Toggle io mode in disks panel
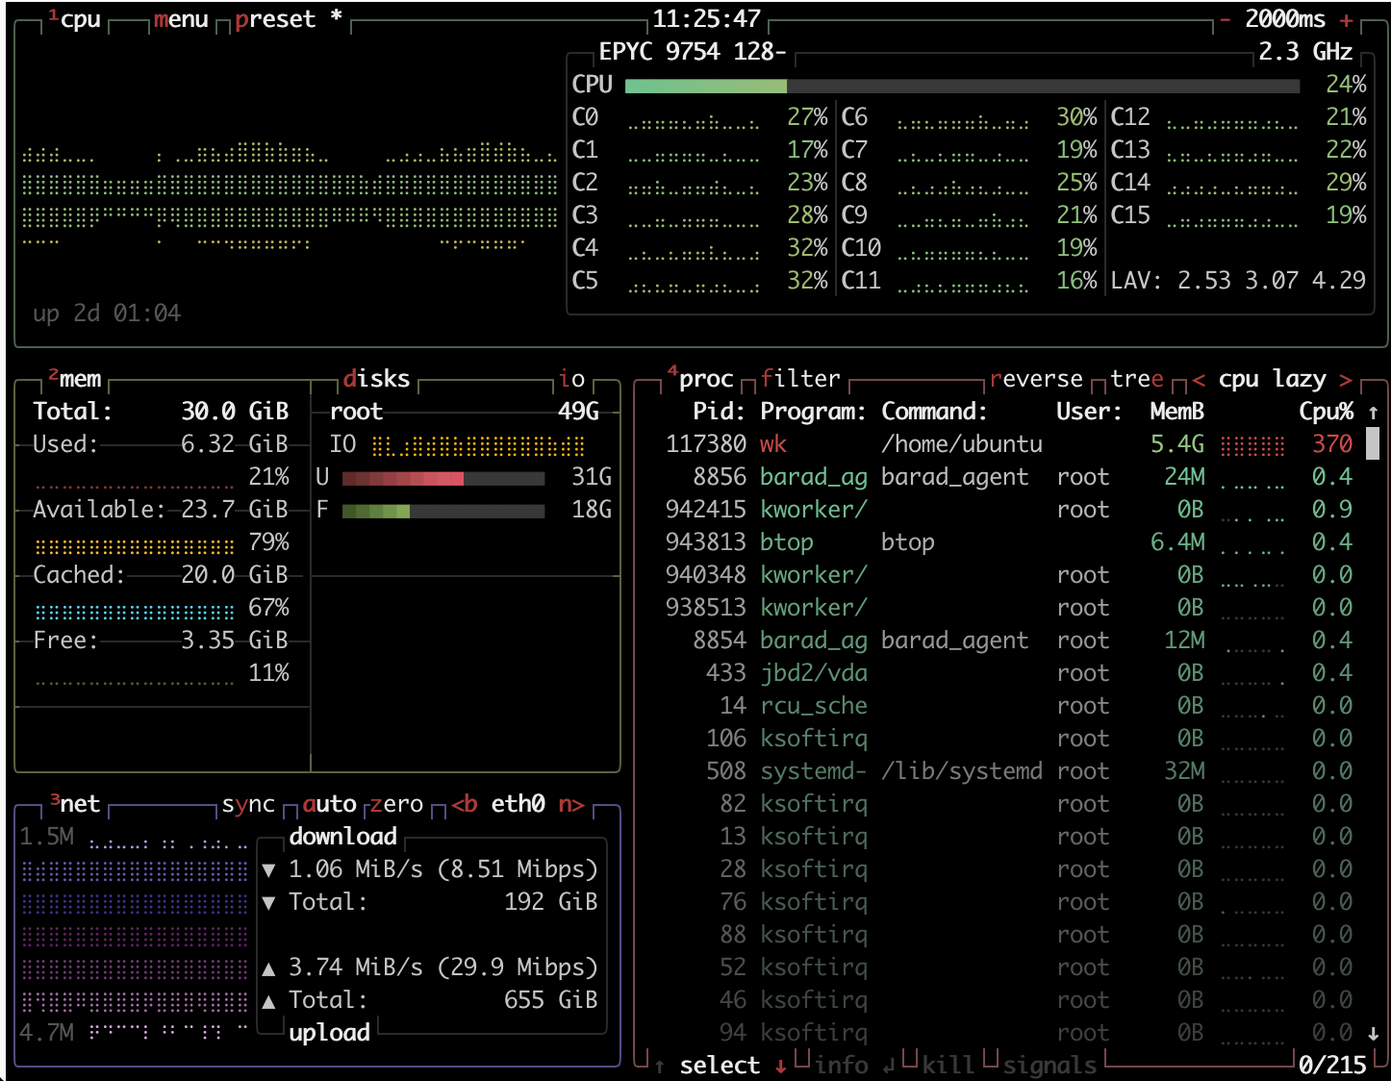The width and height of the screenshot is (1391, 1081). [x=571, y=379]
